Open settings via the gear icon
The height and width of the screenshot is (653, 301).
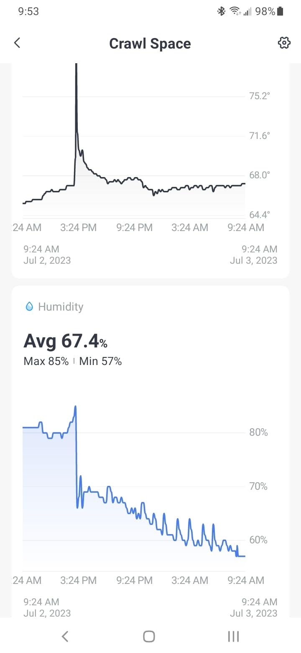click(x=284, y=43)
